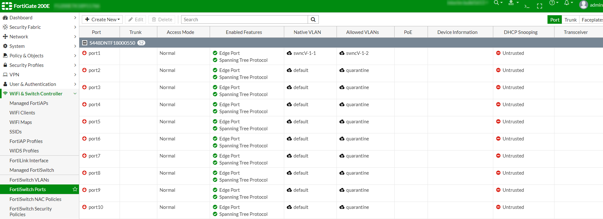
Task: Select the port9 row name
Action: (95, 190)
